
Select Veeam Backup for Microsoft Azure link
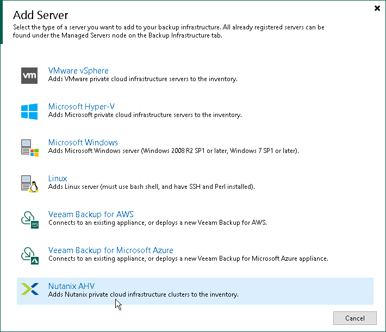(x=111, y=250)
